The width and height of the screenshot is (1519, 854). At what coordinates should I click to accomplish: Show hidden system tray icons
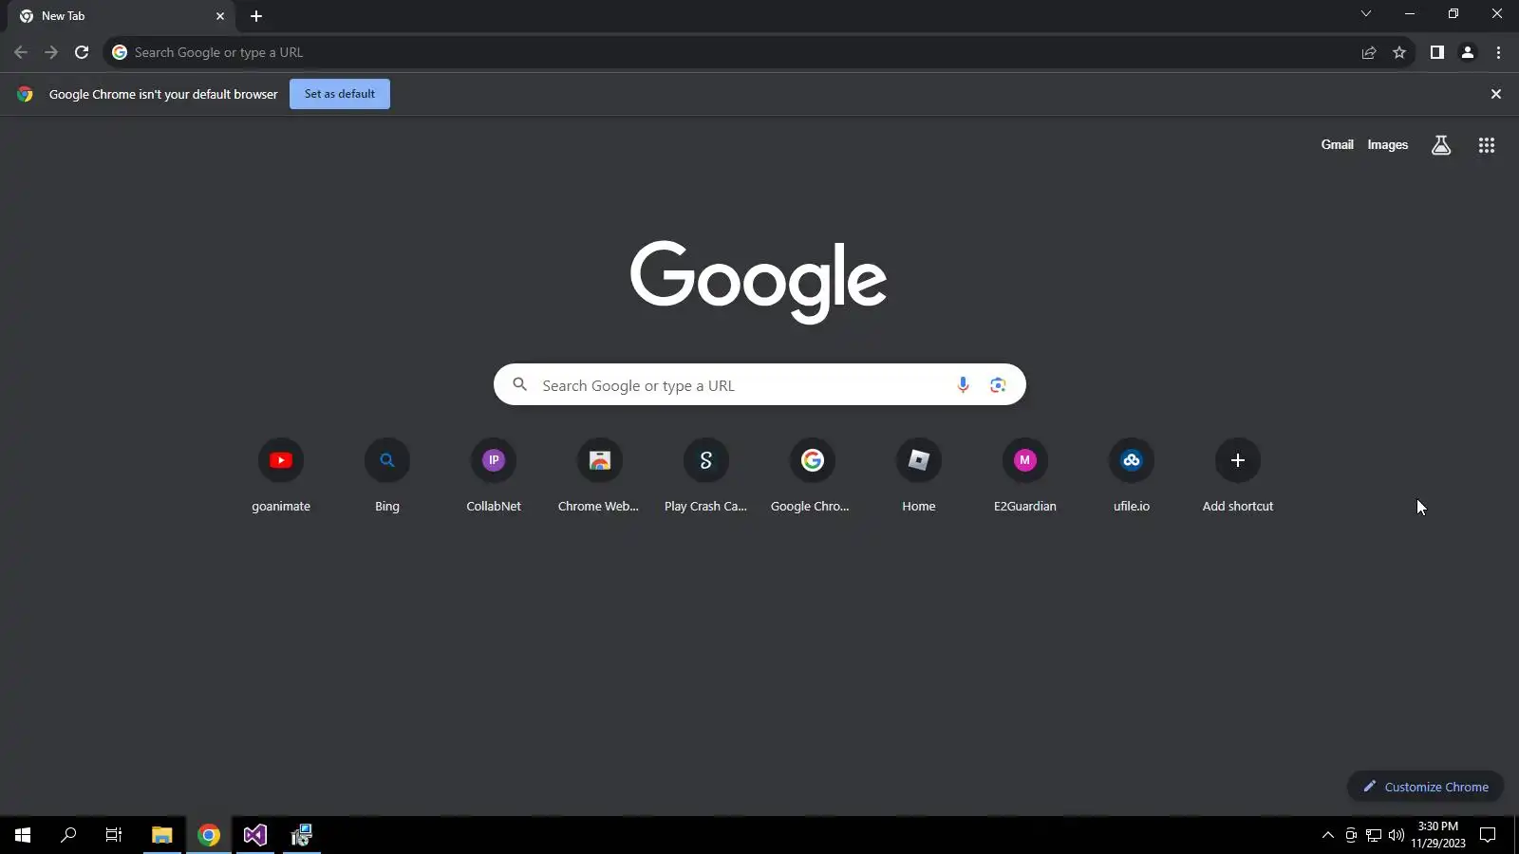[x=1327, y=835]
